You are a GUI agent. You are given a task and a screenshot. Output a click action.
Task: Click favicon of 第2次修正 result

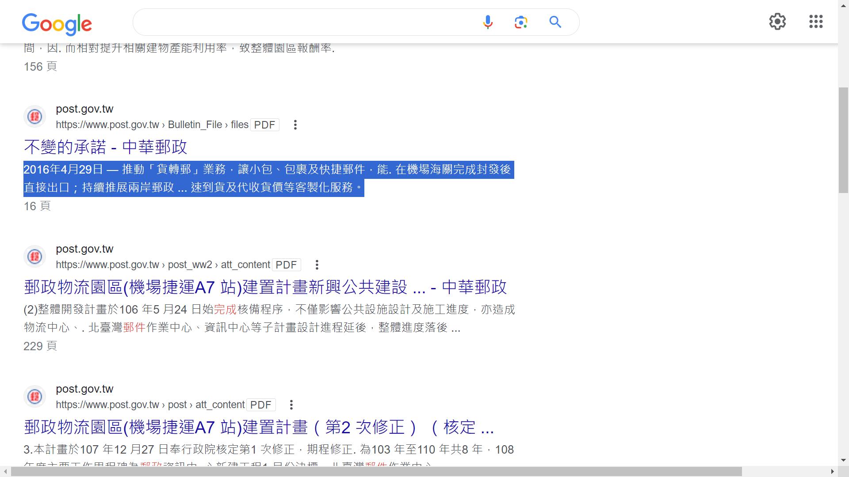click(x=34, y=397)
